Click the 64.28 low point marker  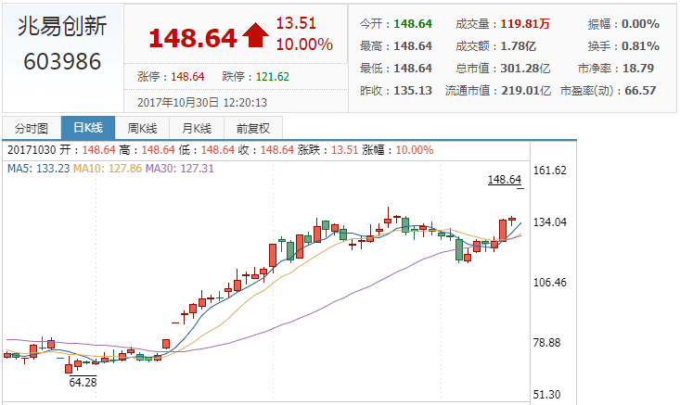tap(82, 381)
